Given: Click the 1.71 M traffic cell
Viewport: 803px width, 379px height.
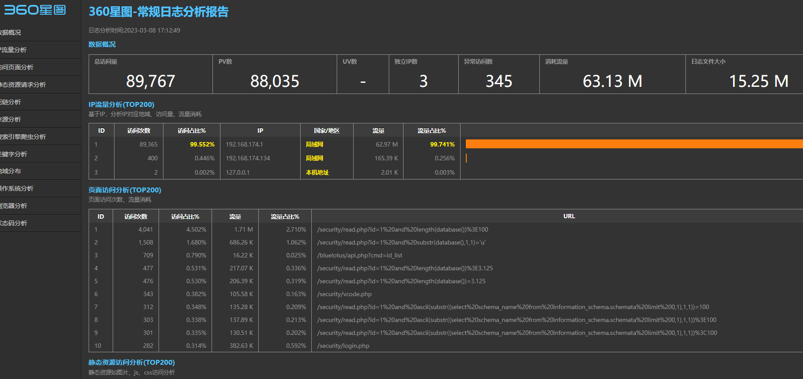Looking at the screenshot, I should tap(244, 229).
